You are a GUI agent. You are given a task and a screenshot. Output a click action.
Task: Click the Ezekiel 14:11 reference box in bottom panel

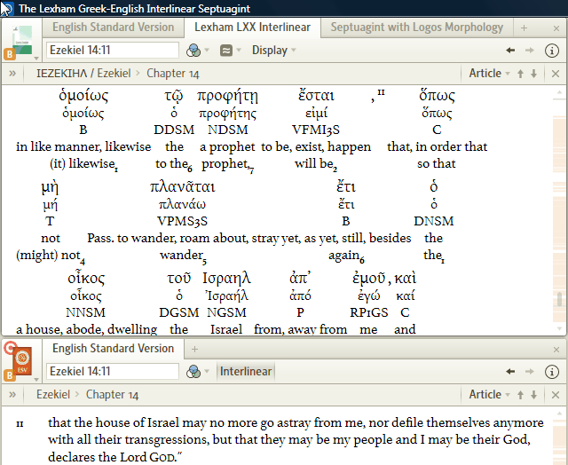coord(113,371)
